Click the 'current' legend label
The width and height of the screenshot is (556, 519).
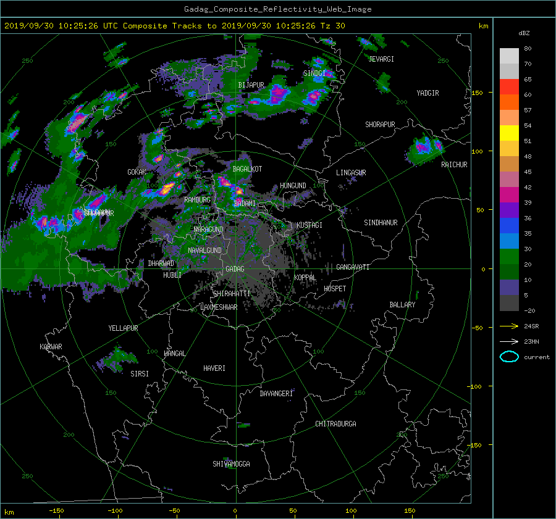[536, 357]
